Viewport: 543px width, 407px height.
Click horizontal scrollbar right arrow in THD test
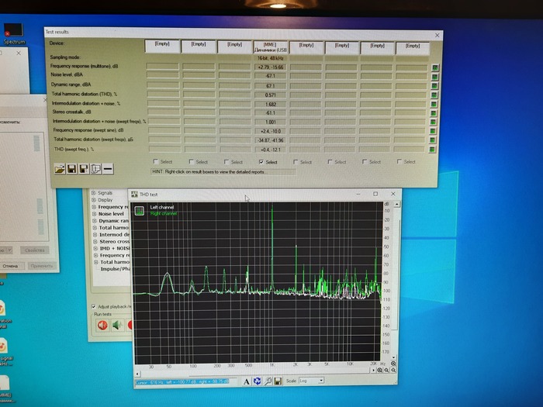373,371
